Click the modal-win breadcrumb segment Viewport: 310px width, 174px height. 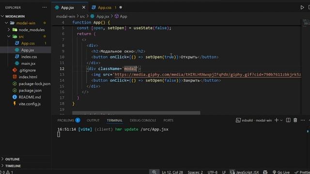[66, 16]
